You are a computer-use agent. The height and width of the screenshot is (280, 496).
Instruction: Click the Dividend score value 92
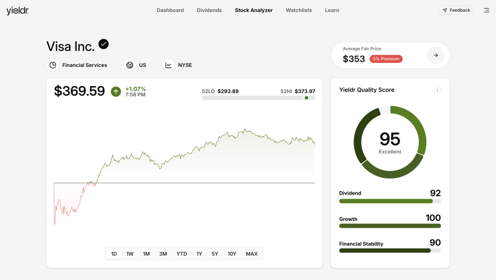tap(435, 193)
